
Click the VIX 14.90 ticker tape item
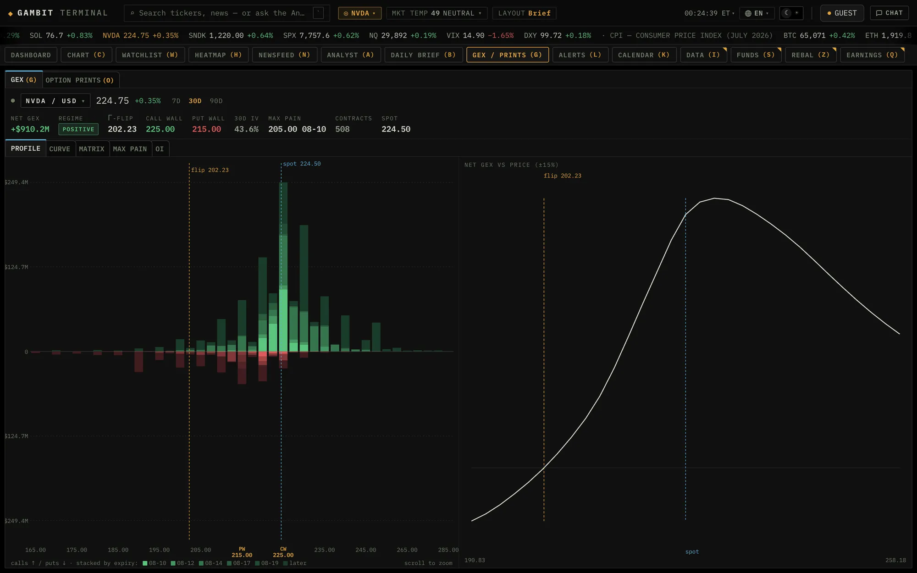pos(480,35)
